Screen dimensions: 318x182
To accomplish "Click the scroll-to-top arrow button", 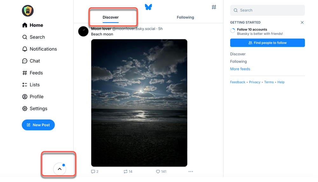I will (59, 169).
